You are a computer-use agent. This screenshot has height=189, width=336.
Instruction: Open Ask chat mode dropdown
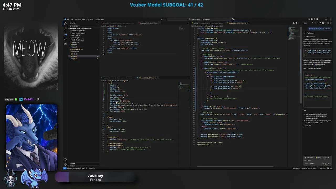pos(306,164)
